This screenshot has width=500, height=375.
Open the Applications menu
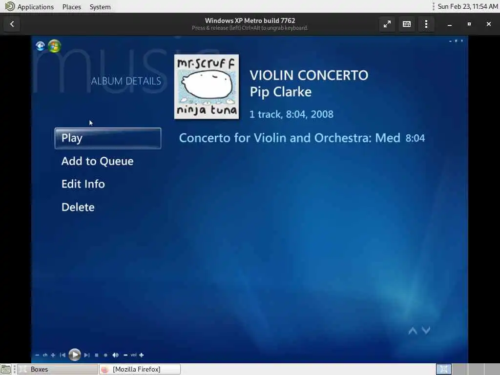(30, 7)
